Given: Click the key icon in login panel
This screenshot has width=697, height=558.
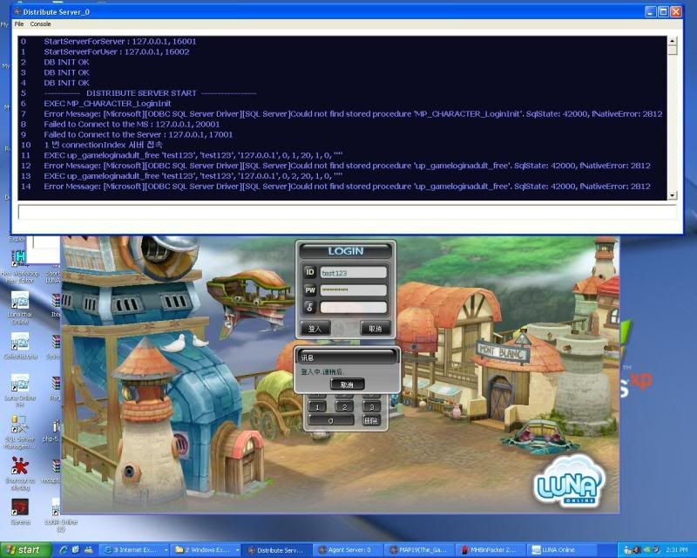Looking at the screenshot, I should 310,307.
